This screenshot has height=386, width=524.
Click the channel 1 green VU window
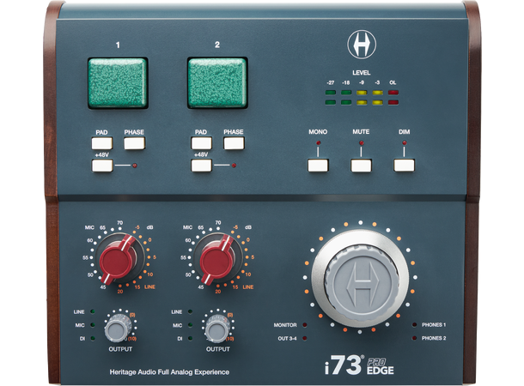(118, 83)
